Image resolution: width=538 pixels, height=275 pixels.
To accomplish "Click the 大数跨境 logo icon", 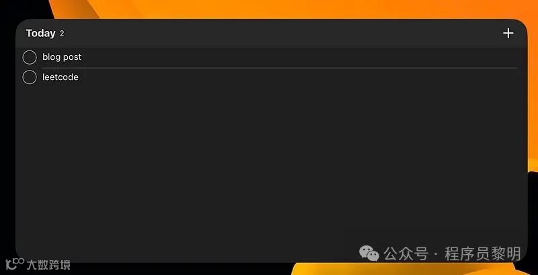I will tap(15, 264).
